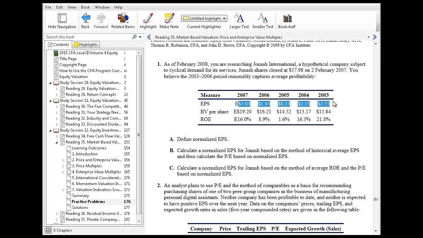Go to next section arrow
Screen dimensions: 423x238
coord(375,37)
